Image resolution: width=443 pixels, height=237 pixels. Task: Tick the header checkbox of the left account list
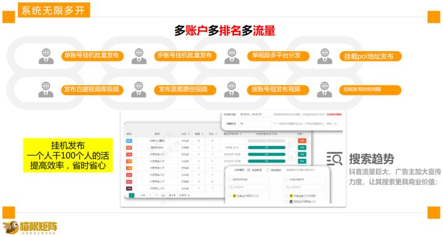[x=229, y=179]
